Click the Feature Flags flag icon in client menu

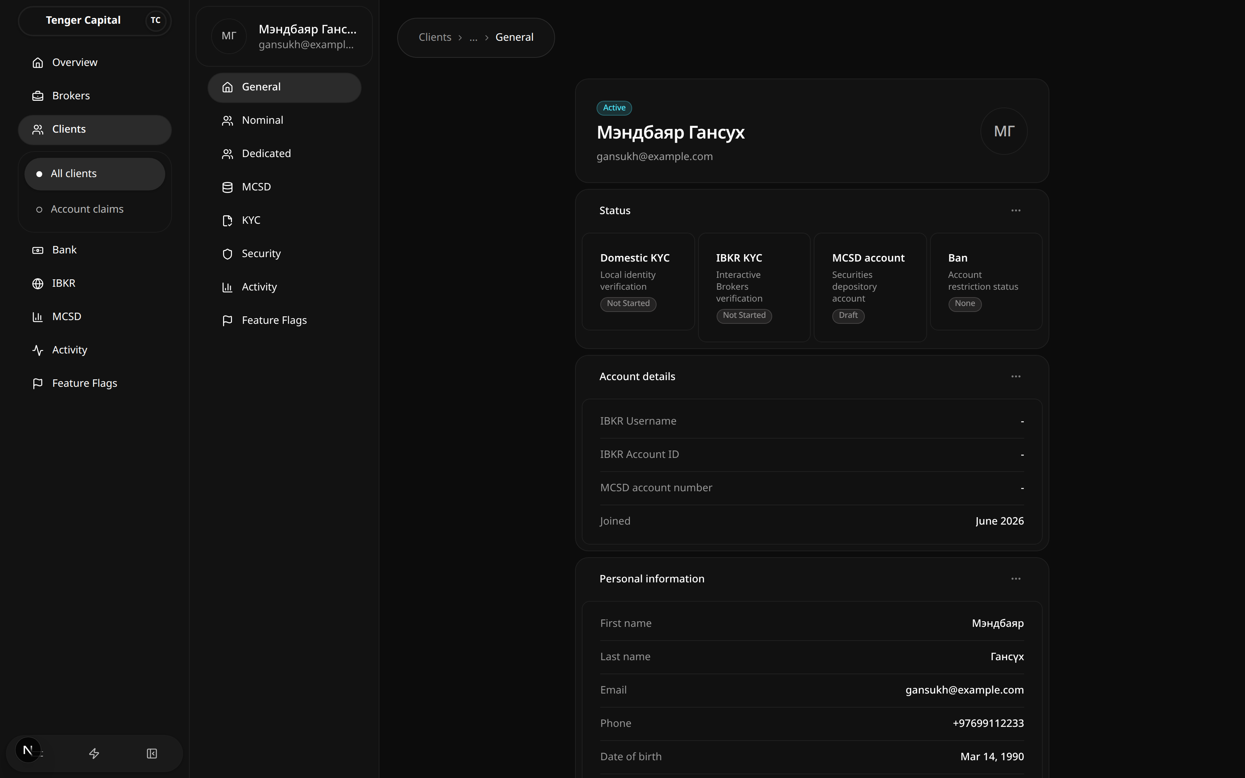click(x=228, y=321)
